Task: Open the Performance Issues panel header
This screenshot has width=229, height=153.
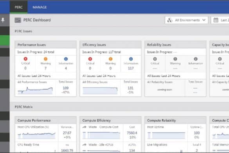Action: (45, 45)
